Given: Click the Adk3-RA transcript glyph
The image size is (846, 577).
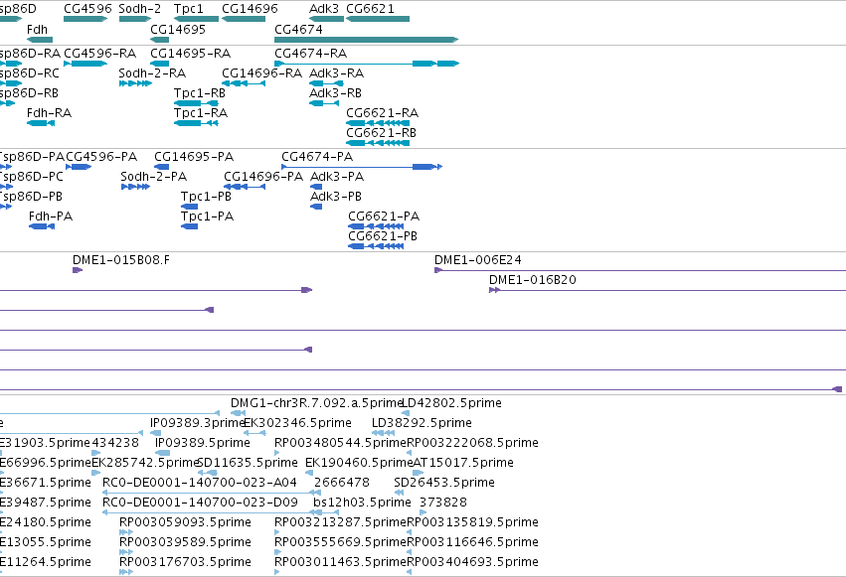Looking at the screenshot, I should coord(326,83).
